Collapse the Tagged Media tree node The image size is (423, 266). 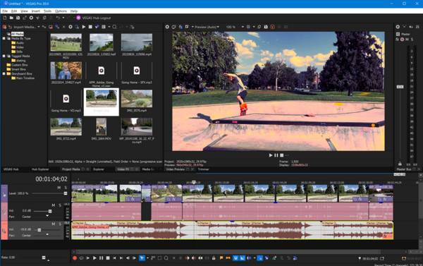(x=4, y=56)
